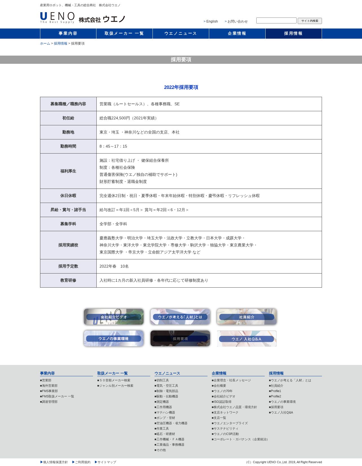Open the ウエノニュース navigation tab

(x=181, y=34)
